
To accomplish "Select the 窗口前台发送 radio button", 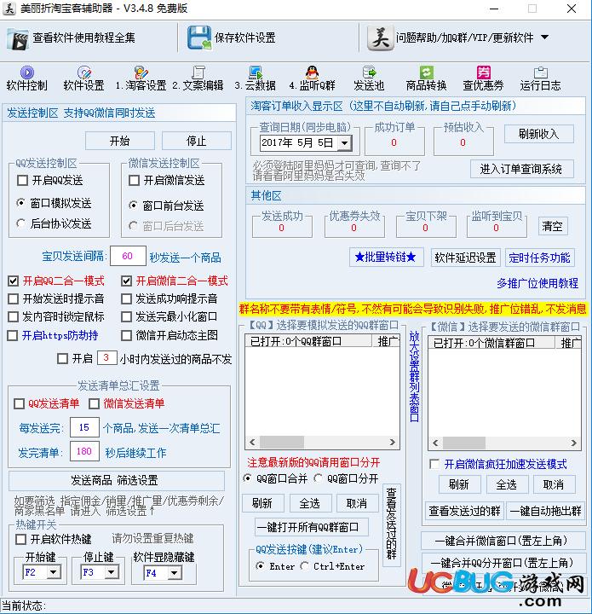I will tap(134, 206).
